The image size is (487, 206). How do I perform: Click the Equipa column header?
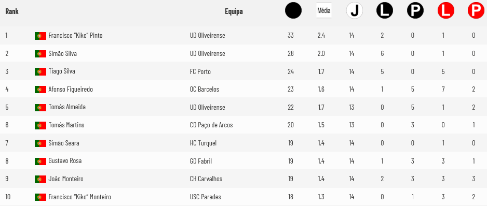click(234, 11)
